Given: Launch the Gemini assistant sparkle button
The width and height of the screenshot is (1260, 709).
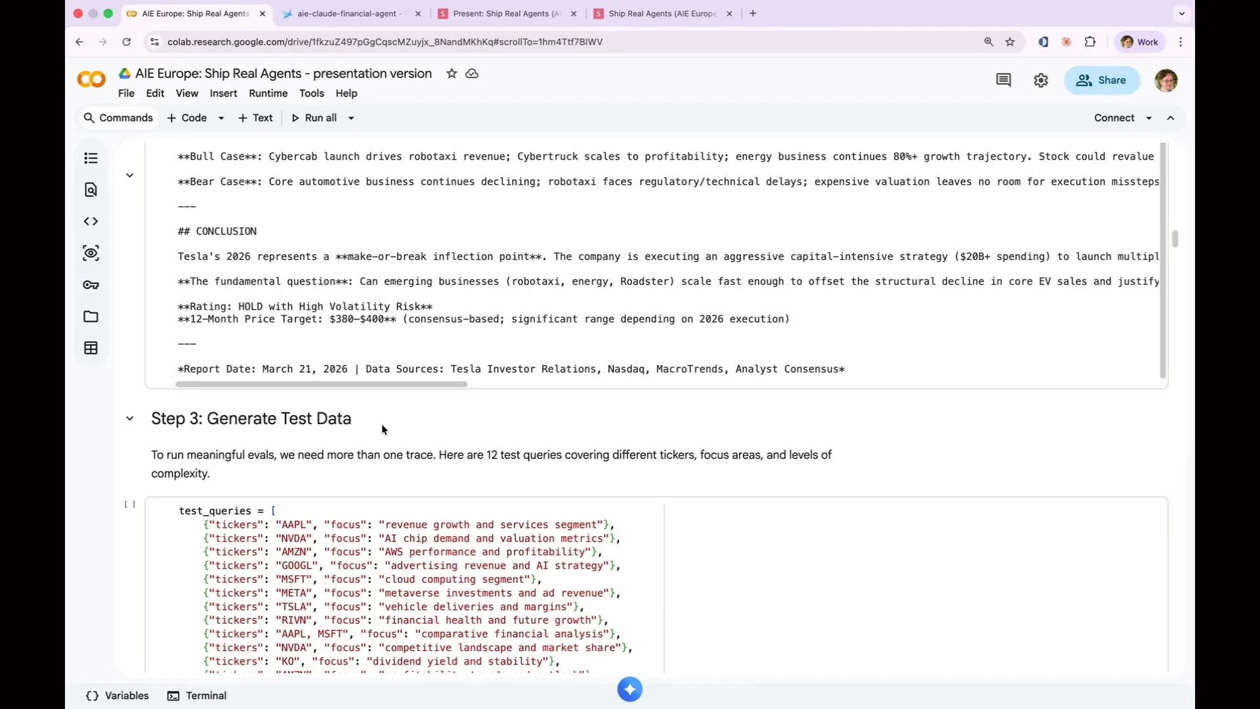Looking at the screenshot, I should tap(630, 689).
